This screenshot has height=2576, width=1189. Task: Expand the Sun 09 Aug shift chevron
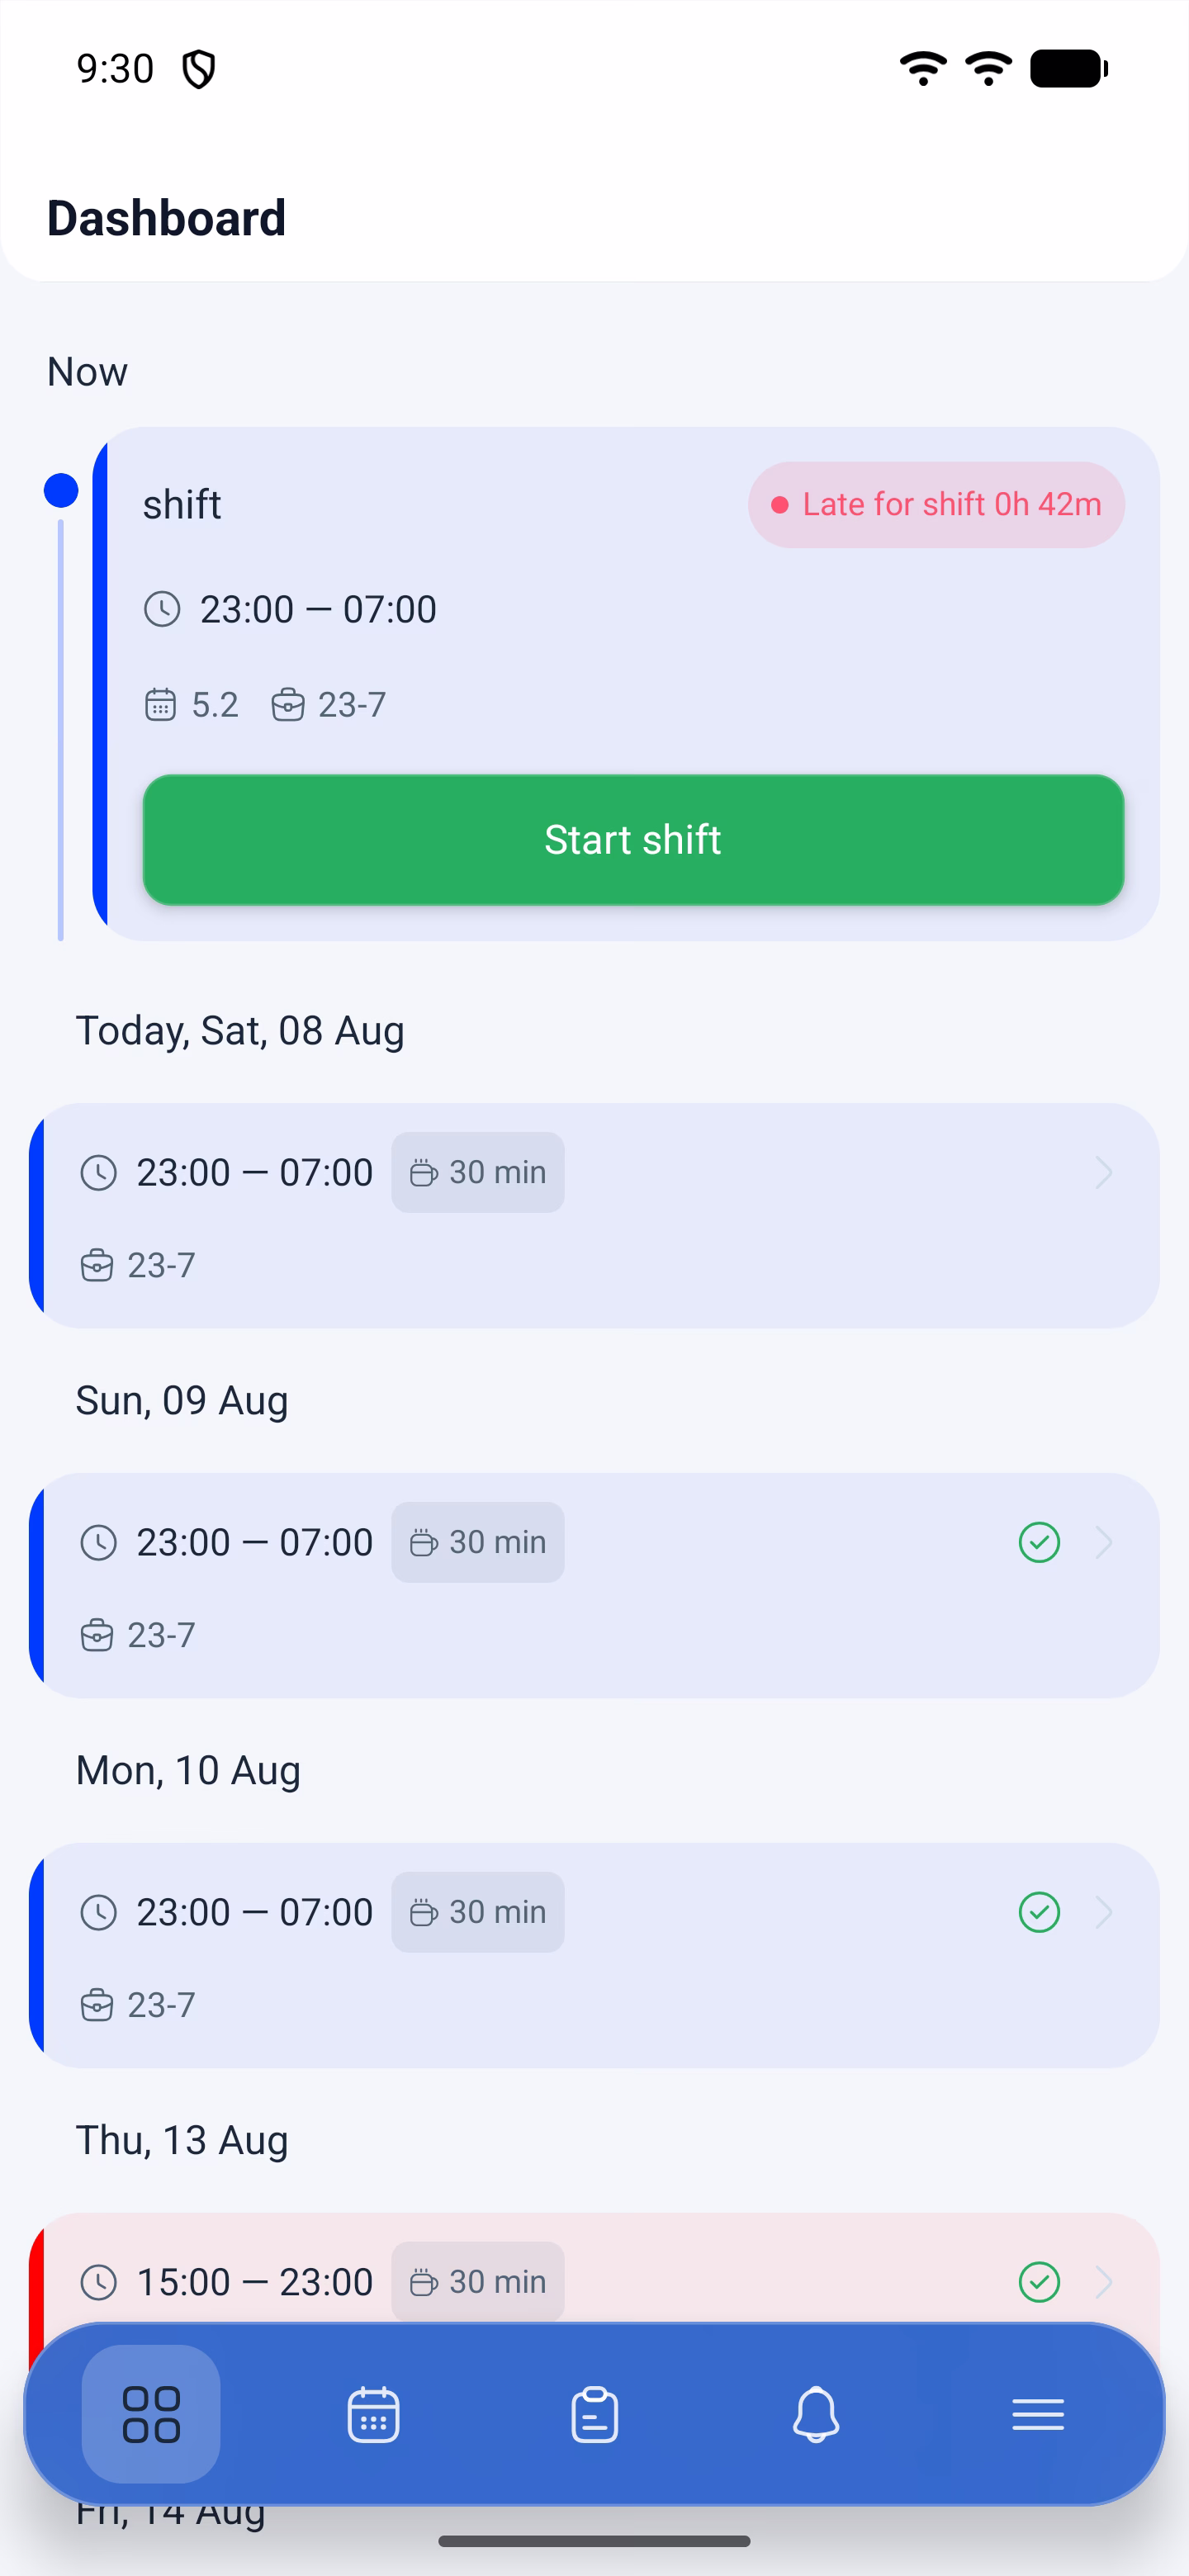pyautogui.click(x=1104, y=1542)
